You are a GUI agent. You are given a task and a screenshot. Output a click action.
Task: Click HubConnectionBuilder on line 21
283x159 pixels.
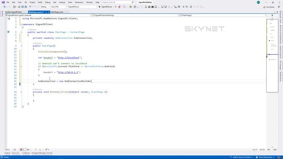[78, 81]
